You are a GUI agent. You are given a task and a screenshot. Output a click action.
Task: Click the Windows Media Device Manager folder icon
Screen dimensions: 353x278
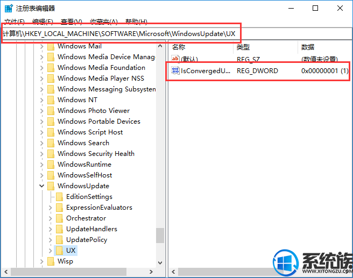coord(51,57)
